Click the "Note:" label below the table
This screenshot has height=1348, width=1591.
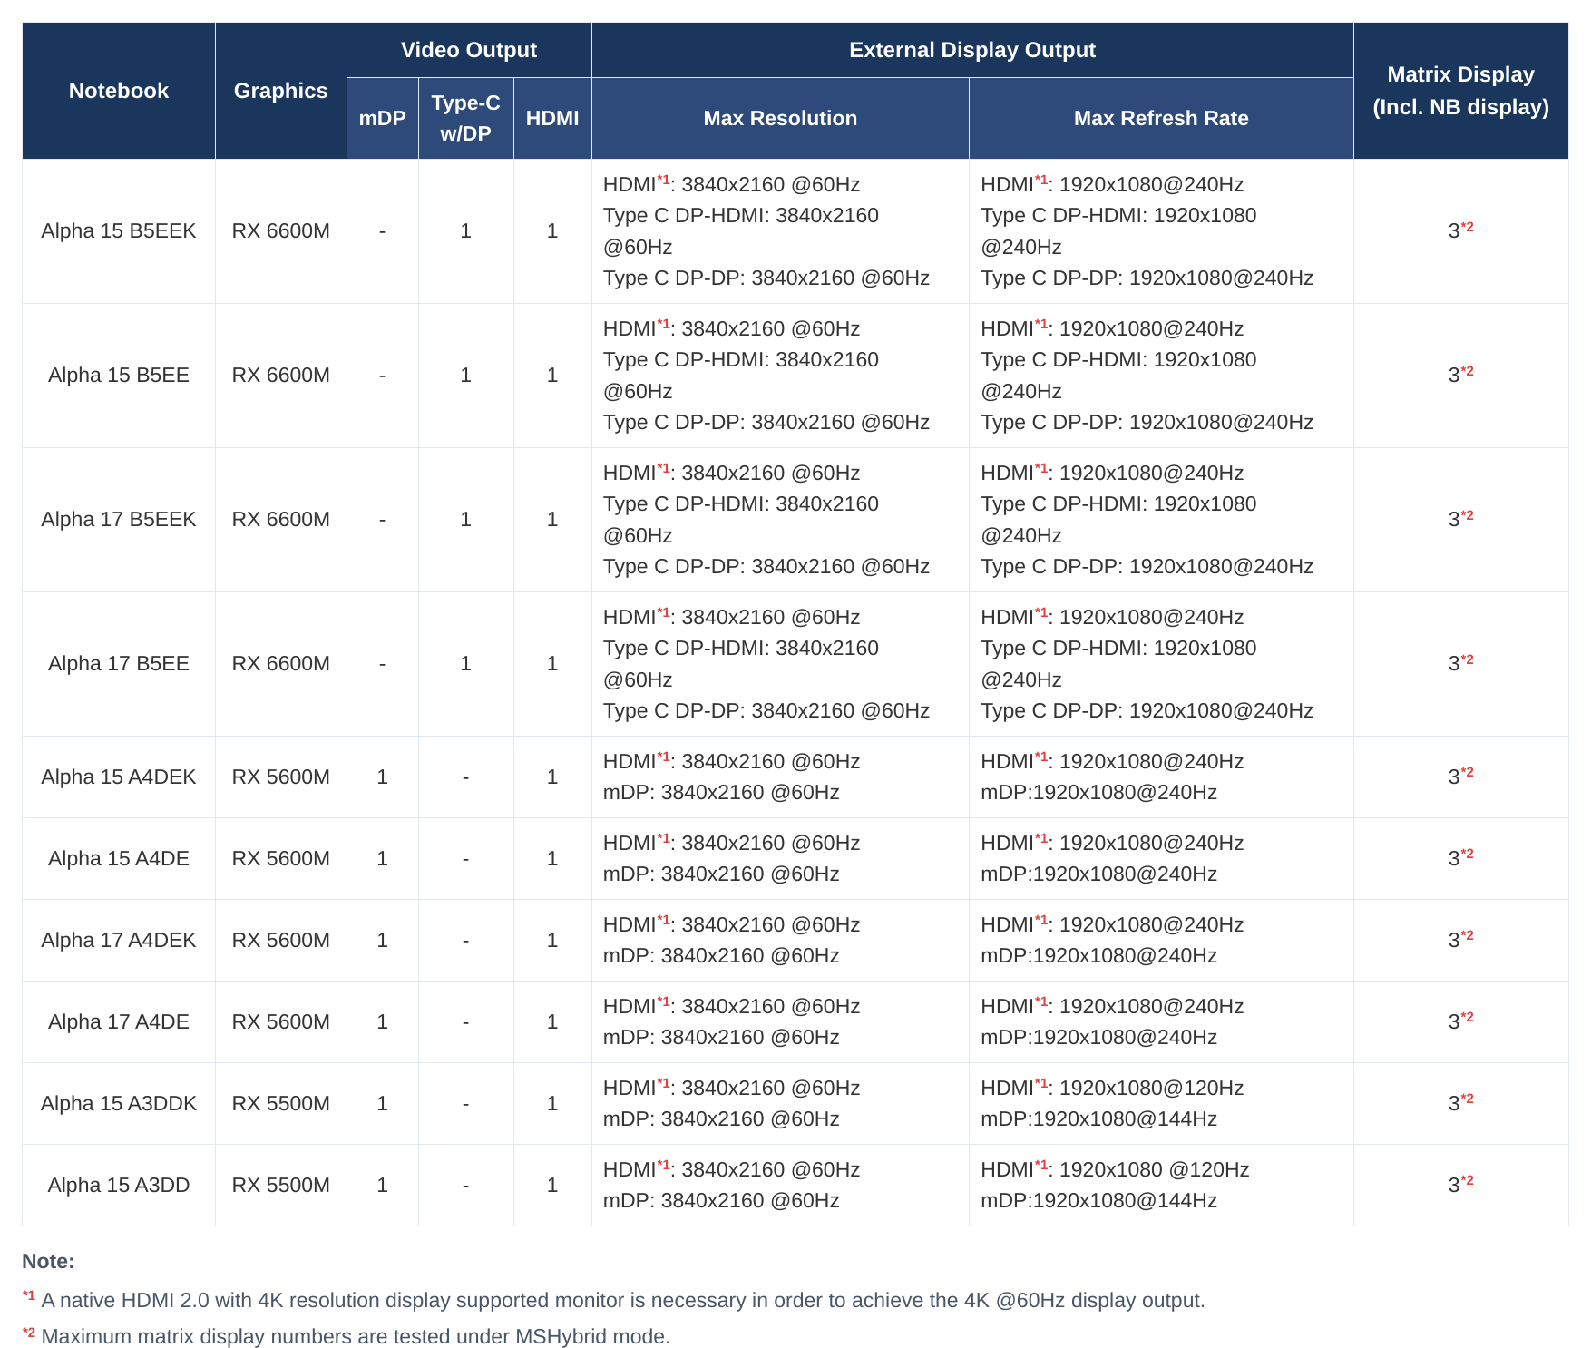[48, 1261]
